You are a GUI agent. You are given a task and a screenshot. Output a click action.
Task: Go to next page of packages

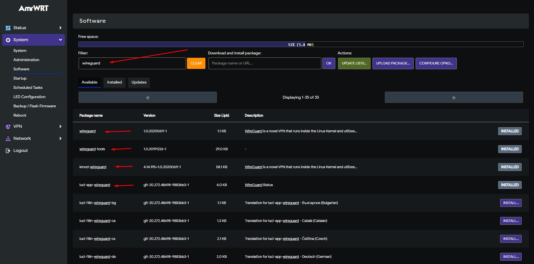454,98
